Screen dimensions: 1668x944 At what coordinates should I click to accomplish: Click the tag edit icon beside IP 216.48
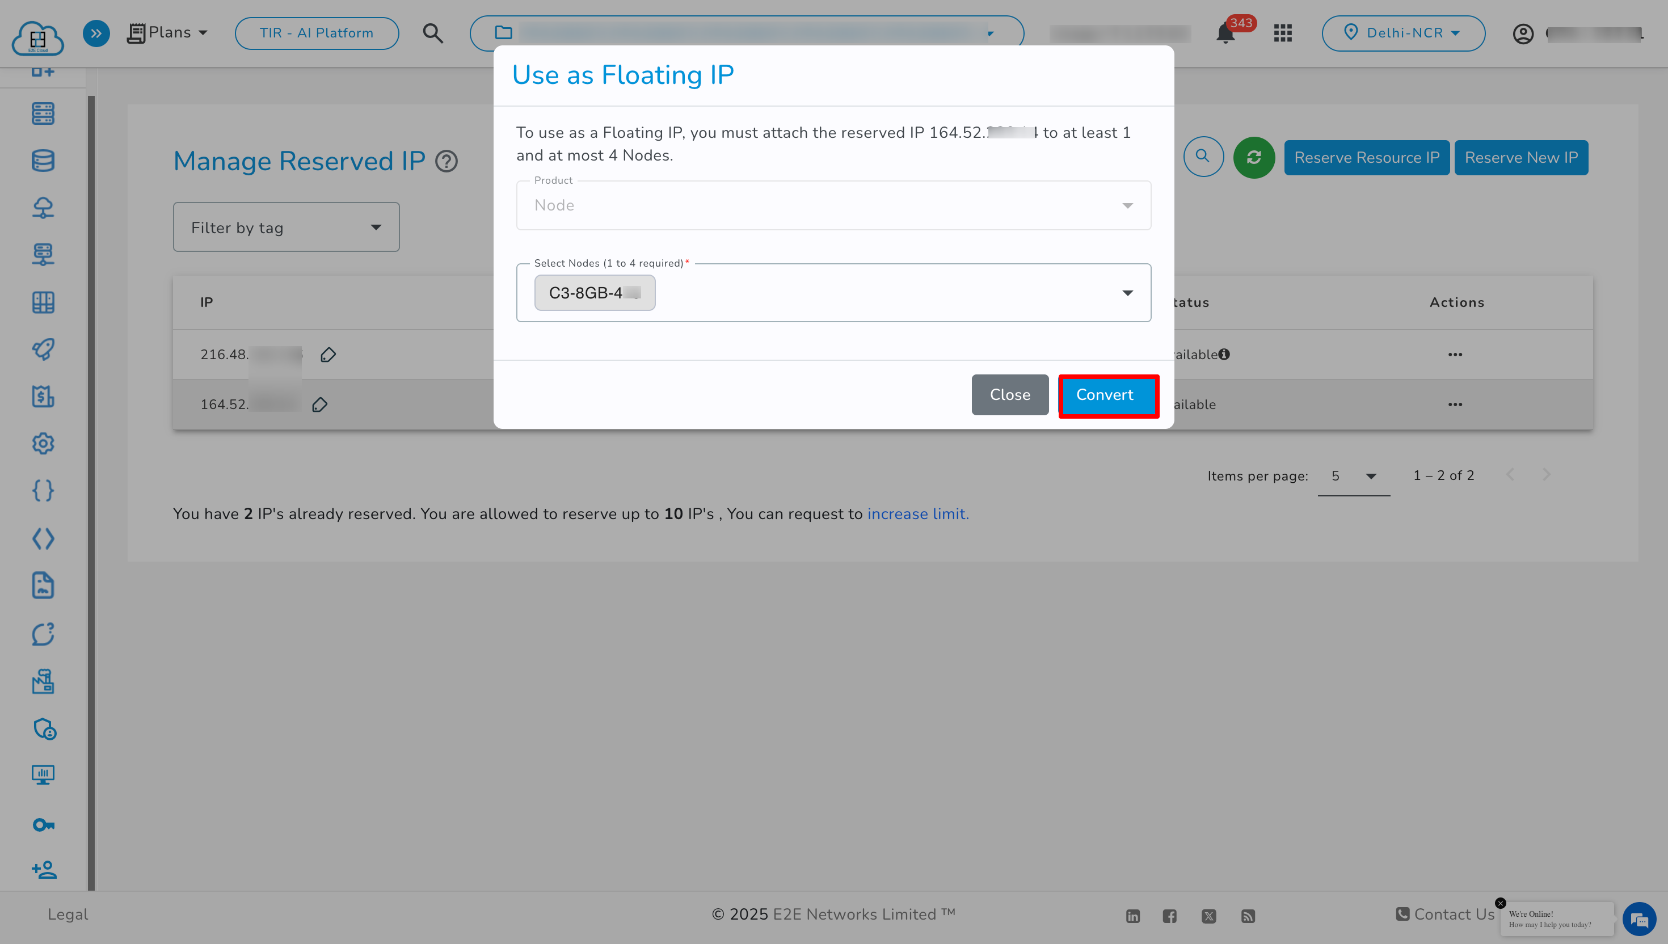(328, 354)
